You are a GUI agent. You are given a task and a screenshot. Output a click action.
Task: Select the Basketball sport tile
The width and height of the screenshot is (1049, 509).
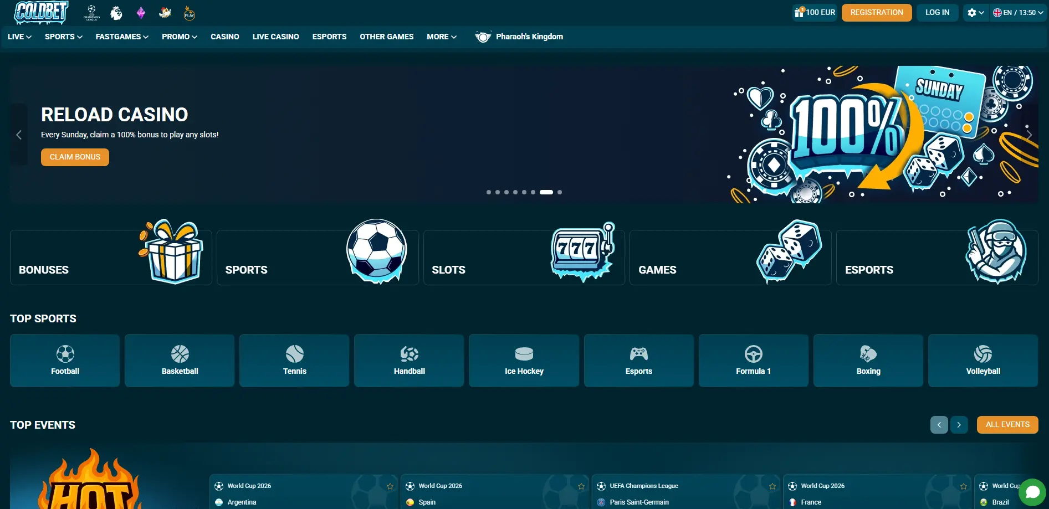tap(180, 361)
